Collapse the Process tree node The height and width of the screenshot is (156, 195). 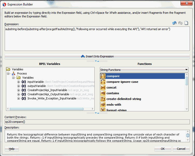pyautogui.click(x=8, y=73)
